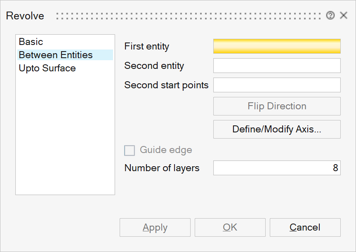Close the Revolve dialog
356x252 pixels.
click(344, 16)
